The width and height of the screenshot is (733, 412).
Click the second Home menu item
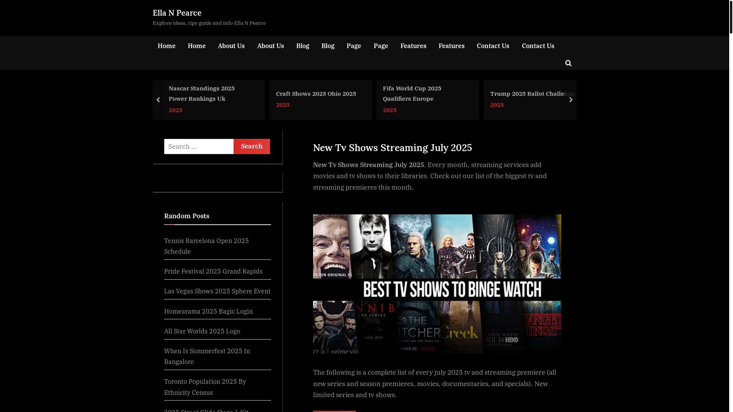[x=197, y=46]
